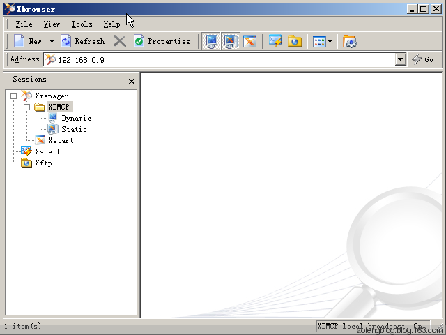The image size is (446, 335).
Task: Collapse the XDMCP folder node
Action: point(26,107)
